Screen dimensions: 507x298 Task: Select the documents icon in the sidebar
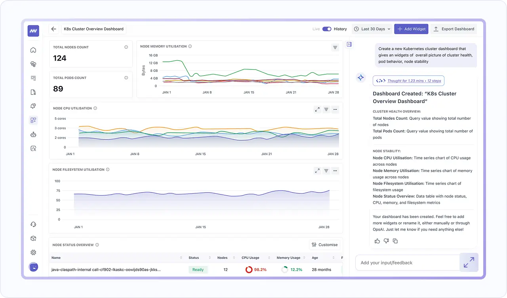pos(33,92)
